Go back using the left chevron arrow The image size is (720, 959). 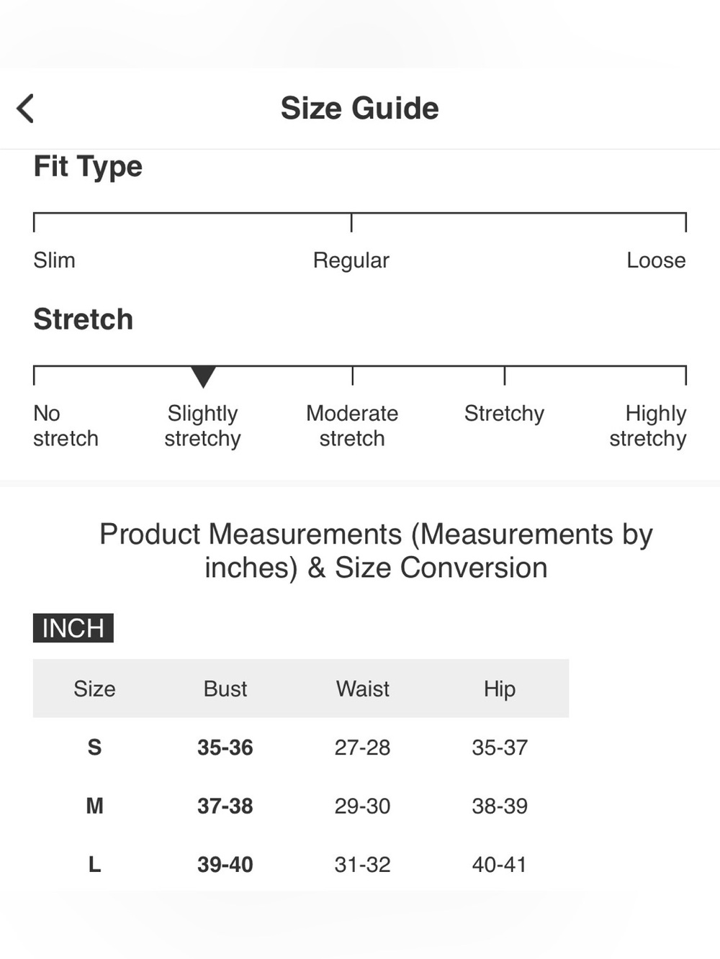click(25, 109)
